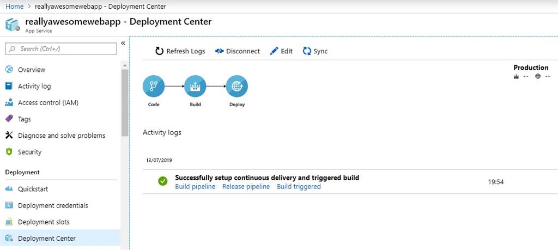The image size is (558, 250).
Task: Click the Production globe icon
Action: point(538,76)
